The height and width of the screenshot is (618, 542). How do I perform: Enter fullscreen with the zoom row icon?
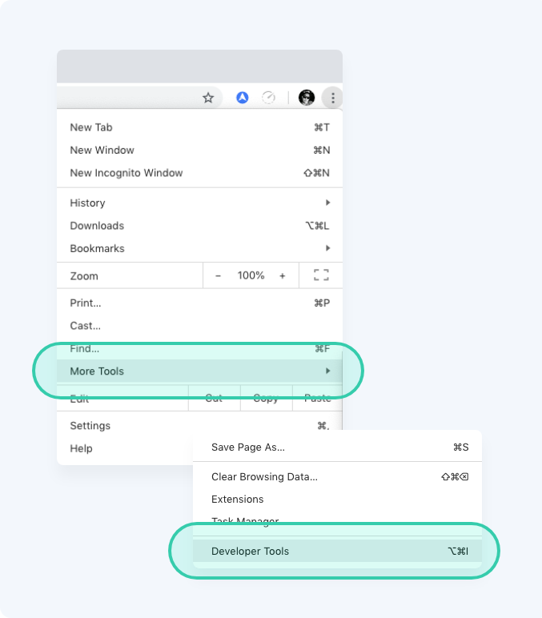(321, 275)
